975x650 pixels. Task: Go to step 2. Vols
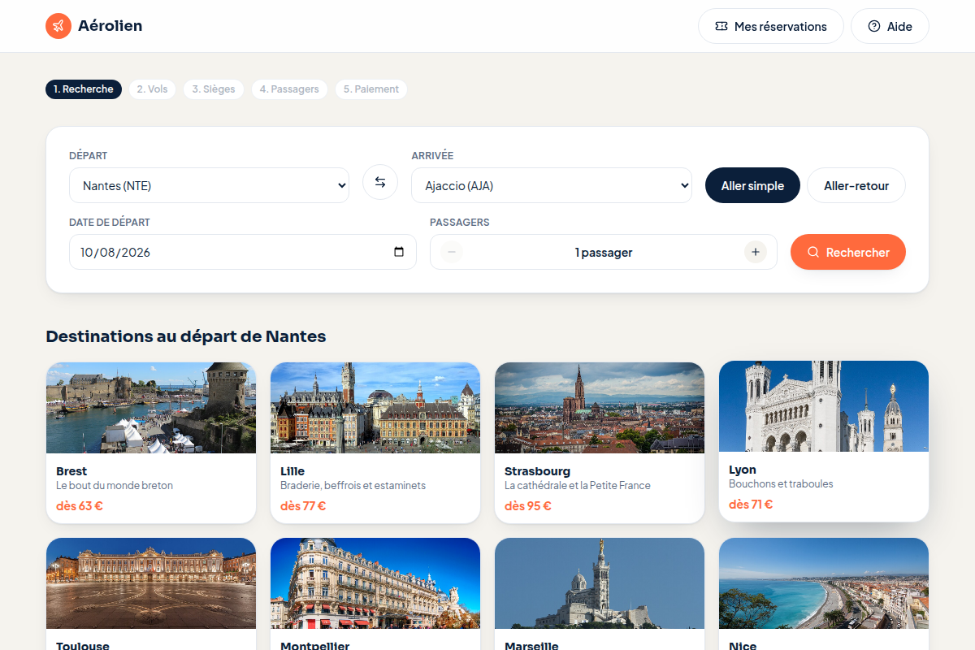(x=152, y=89)
